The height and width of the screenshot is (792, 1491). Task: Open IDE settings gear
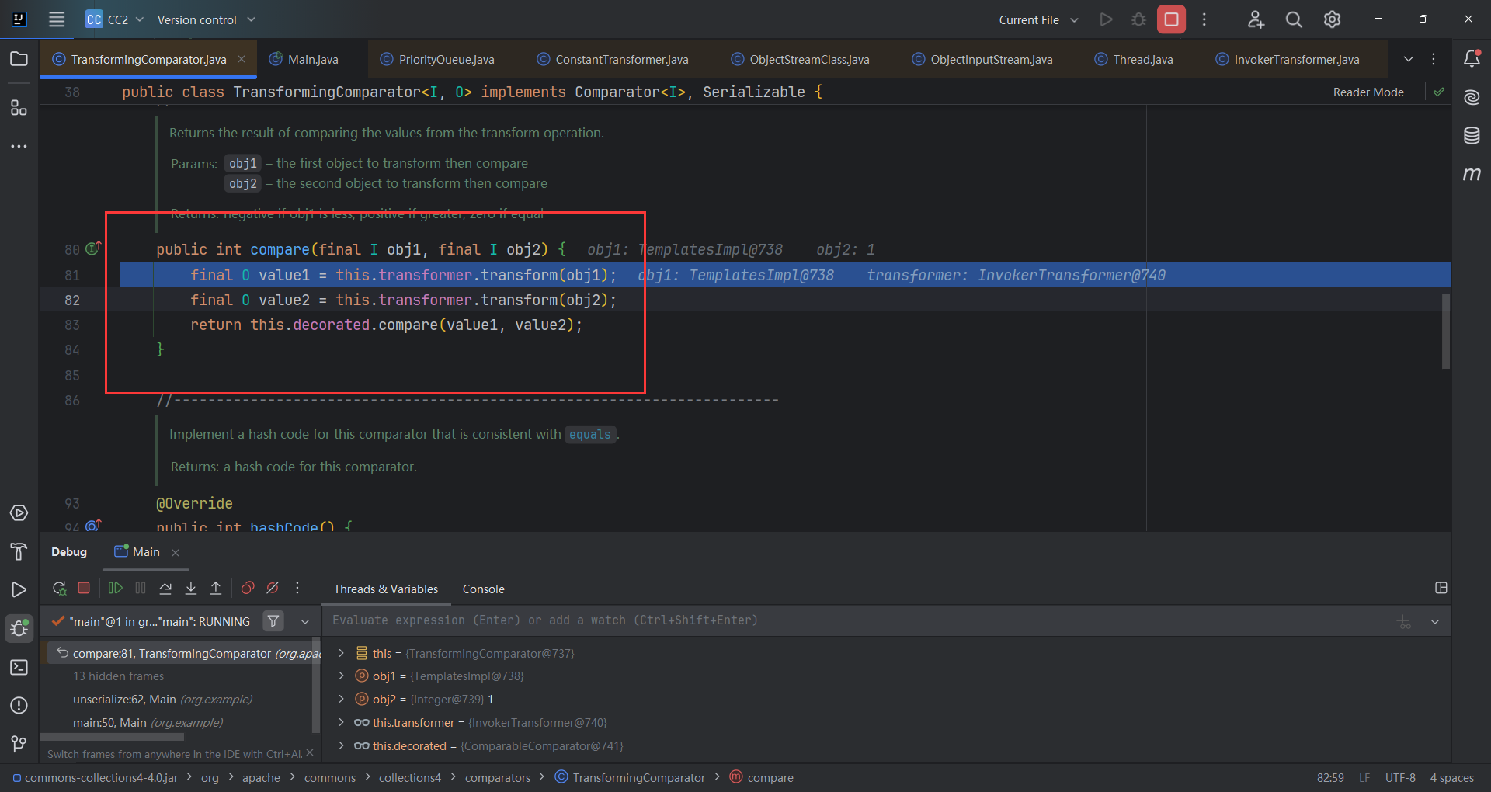point(1333,19)
